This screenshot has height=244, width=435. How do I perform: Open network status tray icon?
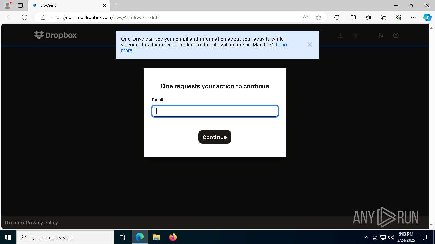(x=383, y=237)
